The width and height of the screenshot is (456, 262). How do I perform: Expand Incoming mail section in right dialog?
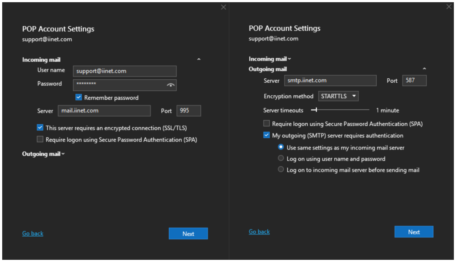[x=270, y=59]
